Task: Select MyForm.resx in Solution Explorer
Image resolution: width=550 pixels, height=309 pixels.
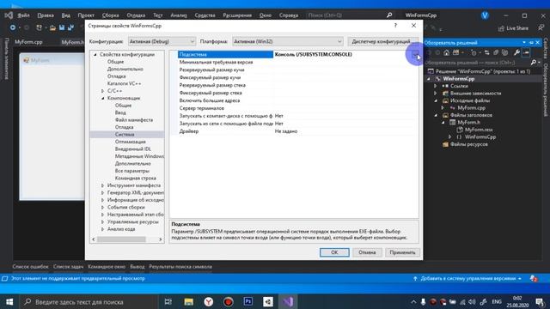Action: point(479,130)
